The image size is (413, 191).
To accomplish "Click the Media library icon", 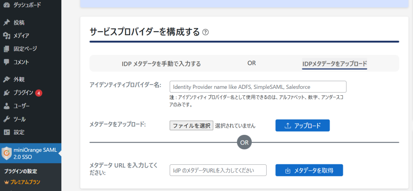I will point(6,36).
